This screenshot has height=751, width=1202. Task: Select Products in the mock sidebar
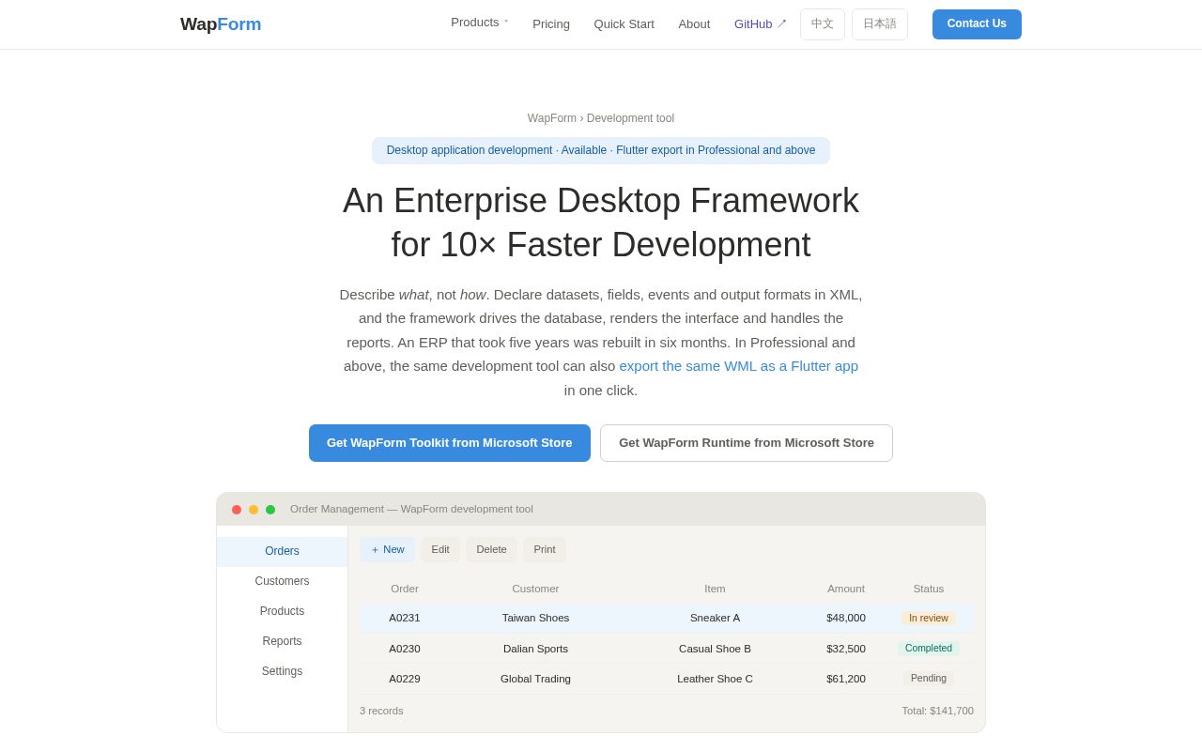[x=282, y=612]
